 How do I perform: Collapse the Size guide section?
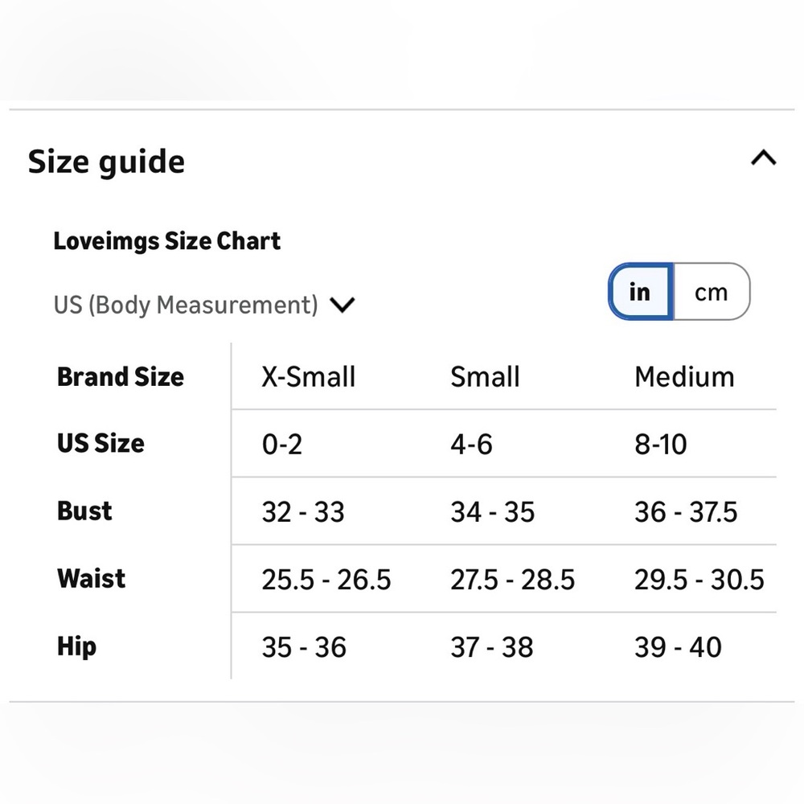[763, 158]
